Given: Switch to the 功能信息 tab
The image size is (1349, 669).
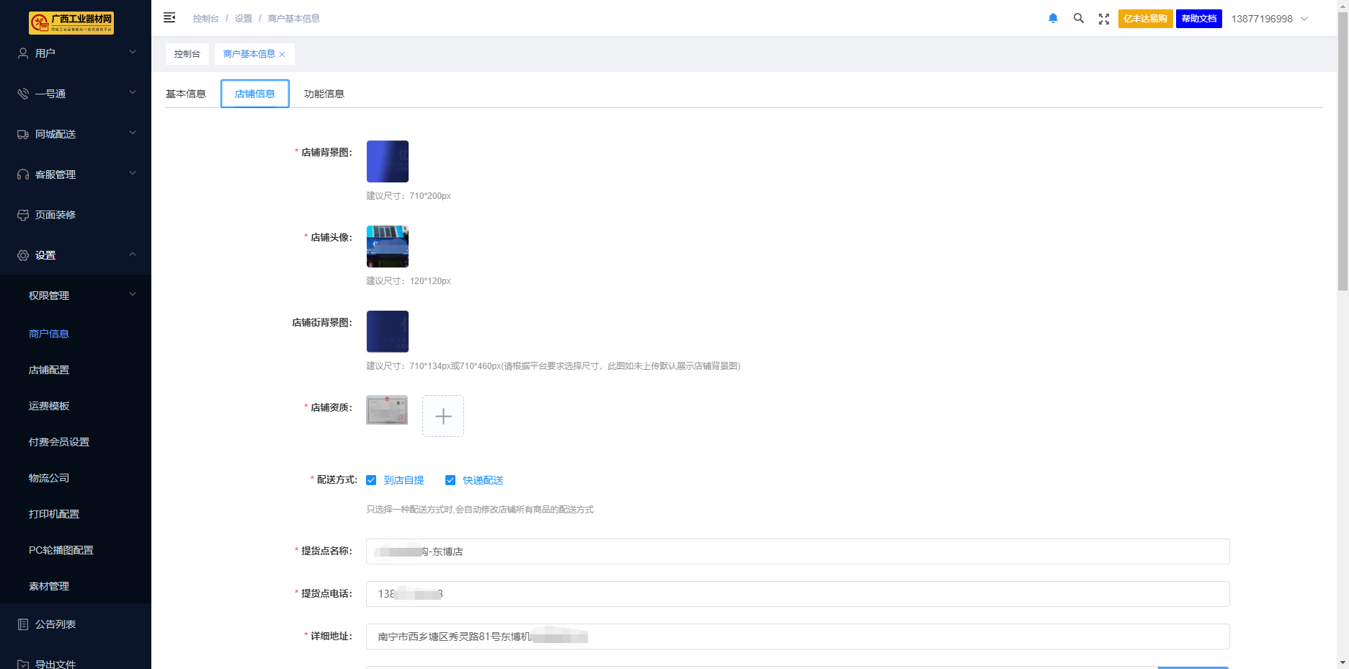Looking at the screenshot, I should coord(324,94).
